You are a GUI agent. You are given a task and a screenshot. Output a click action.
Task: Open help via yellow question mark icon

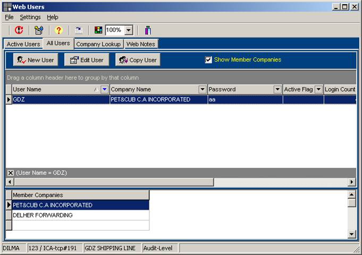point(58,30)
